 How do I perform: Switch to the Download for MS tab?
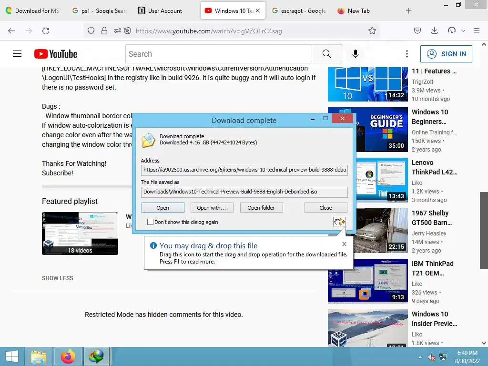(x=34, y=11)
